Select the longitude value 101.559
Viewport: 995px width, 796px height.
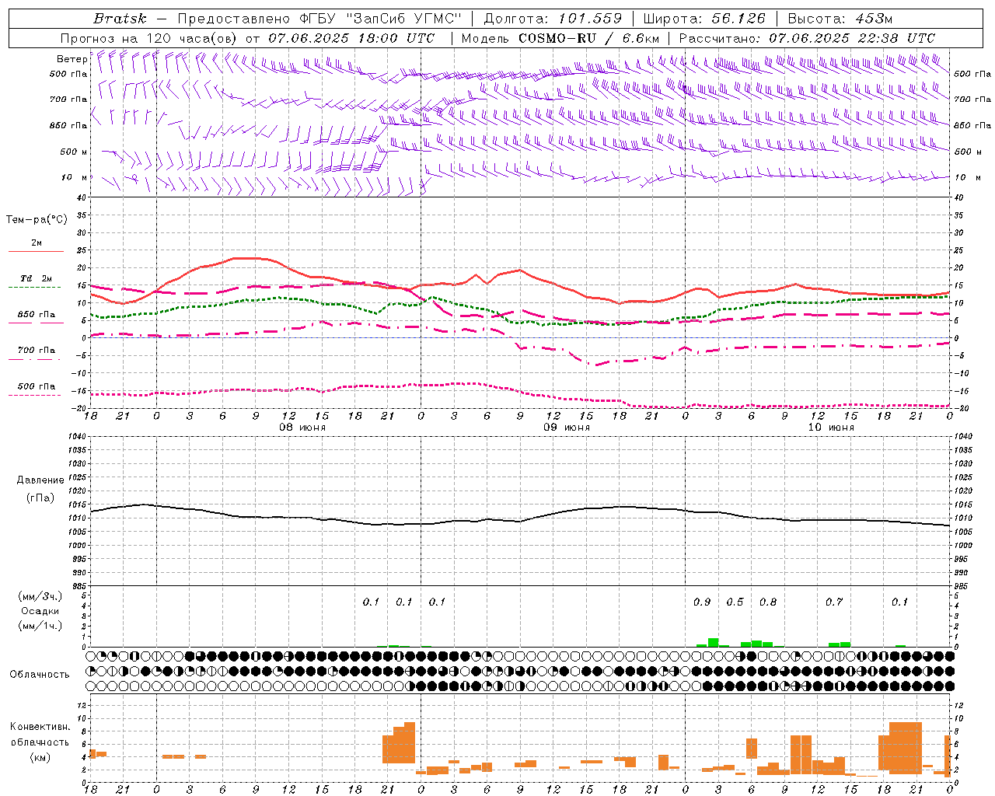590,19
